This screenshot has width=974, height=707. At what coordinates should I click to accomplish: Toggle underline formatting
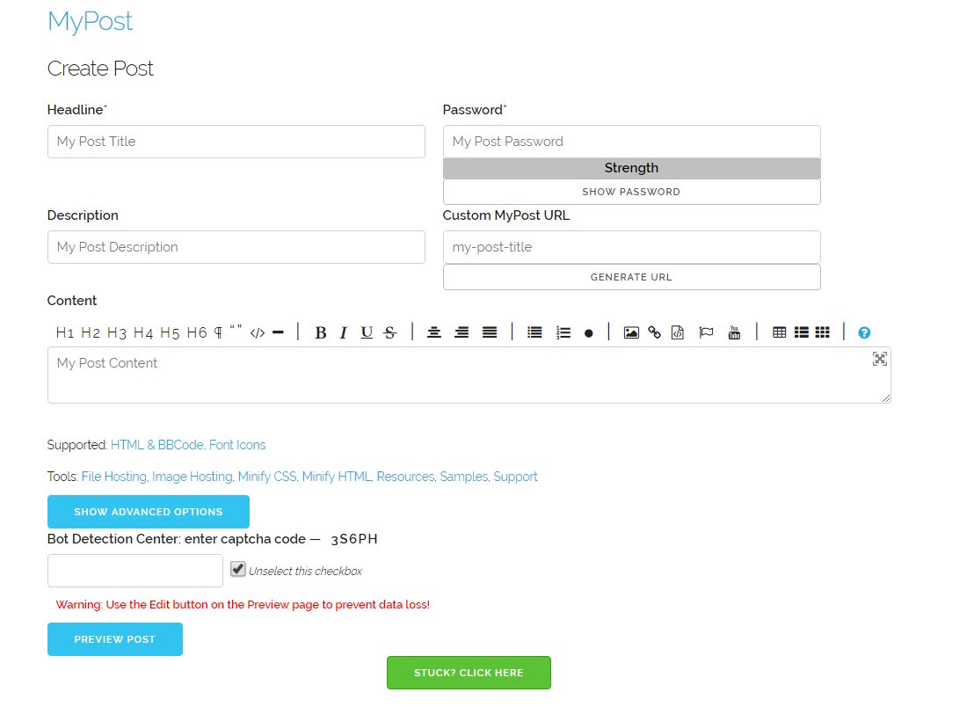(x=367, y=333)
